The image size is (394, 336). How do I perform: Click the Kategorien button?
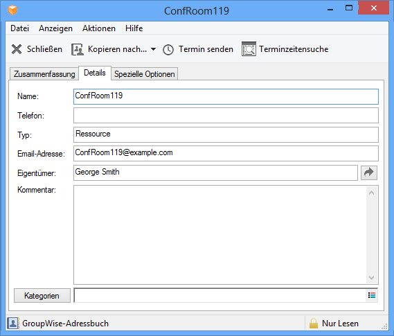pyautogui.click(x=42, y=296)
